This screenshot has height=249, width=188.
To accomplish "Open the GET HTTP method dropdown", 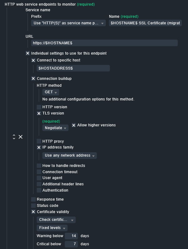I will tap(51, 92).
